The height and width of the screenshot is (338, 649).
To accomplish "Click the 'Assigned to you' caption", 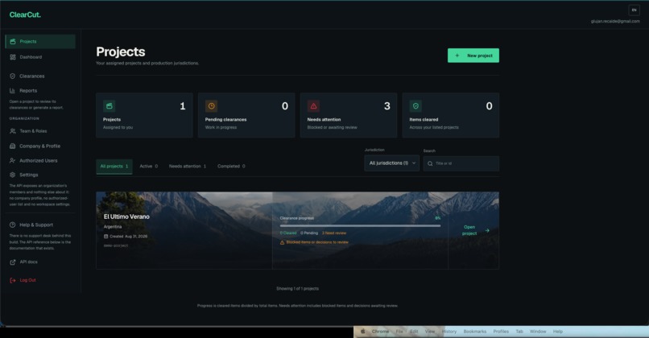I will (118, 127).
